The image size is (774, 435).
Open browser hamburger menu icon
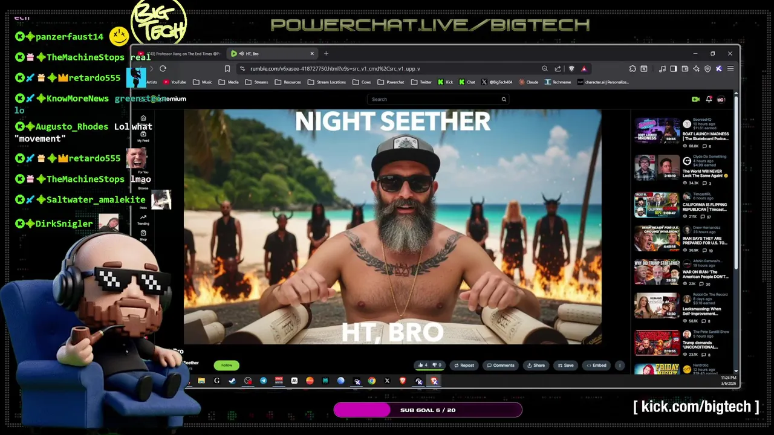click(x=730, y=68)
